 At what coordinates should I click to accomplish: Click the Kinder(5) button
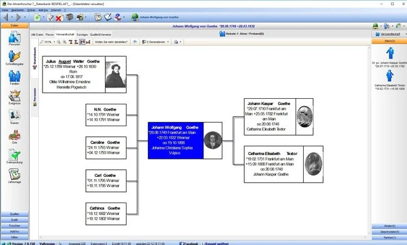[389, 226]
